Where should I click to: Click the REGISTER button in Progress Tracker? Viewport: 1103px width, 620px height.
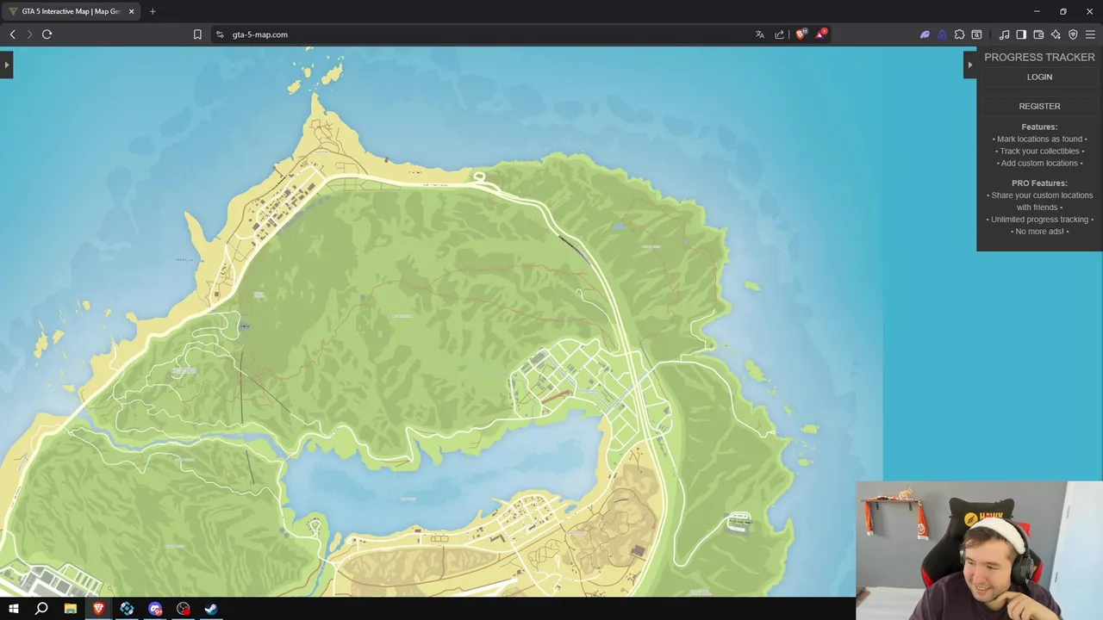(1039, 106)
